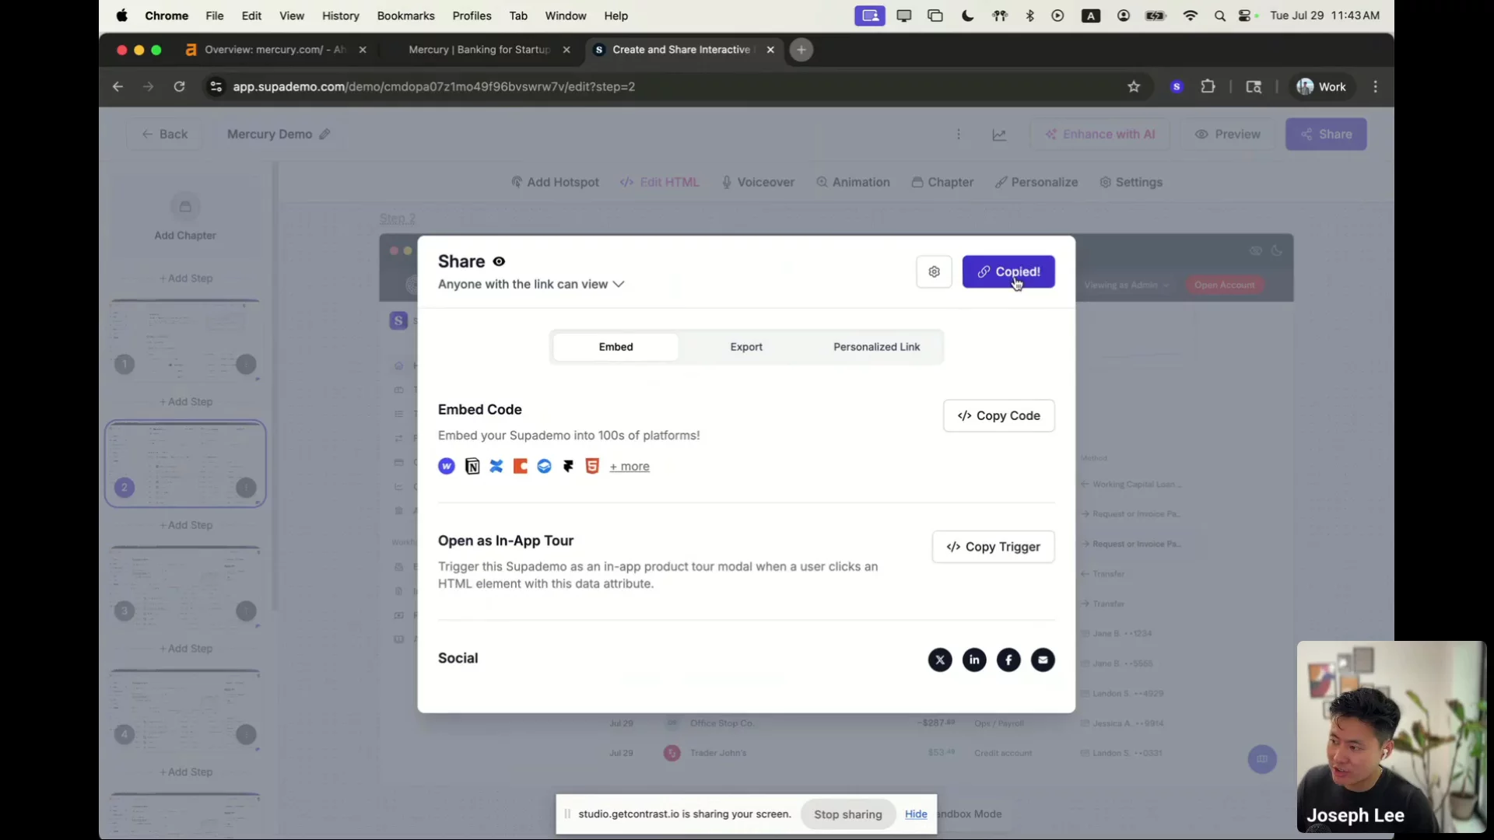Open a new browser tab
The width and height of the screenshot is (1494, 840).
click(x=801, y=50)
